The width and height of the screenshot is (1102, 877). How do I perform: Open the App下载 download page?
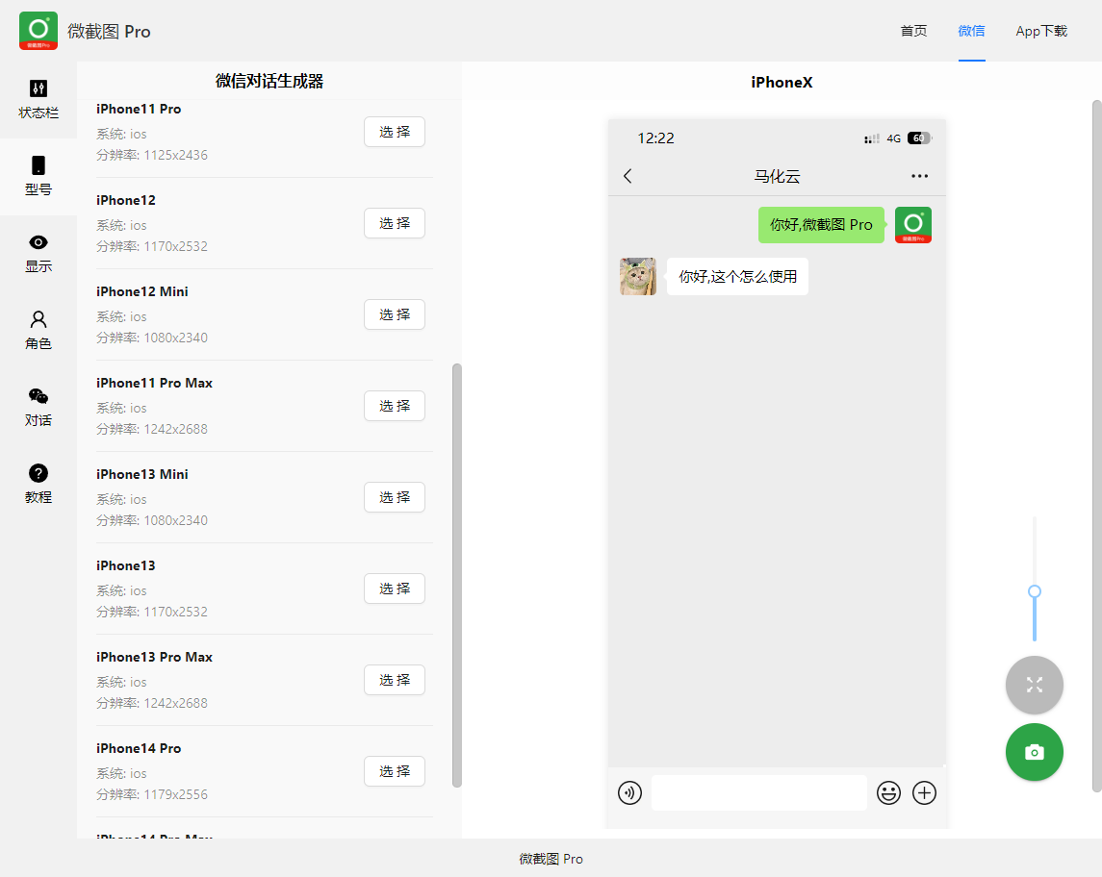click(1041, 31)
